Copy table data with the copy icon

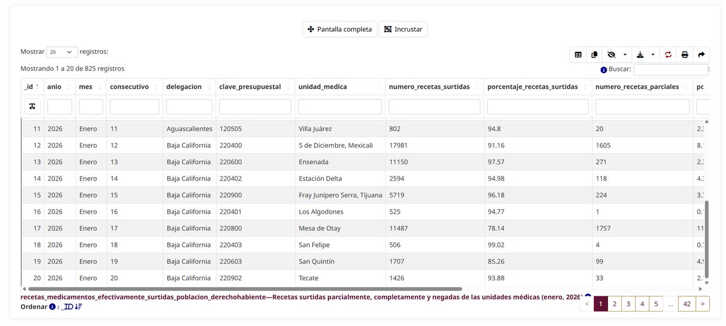point(594,54)
